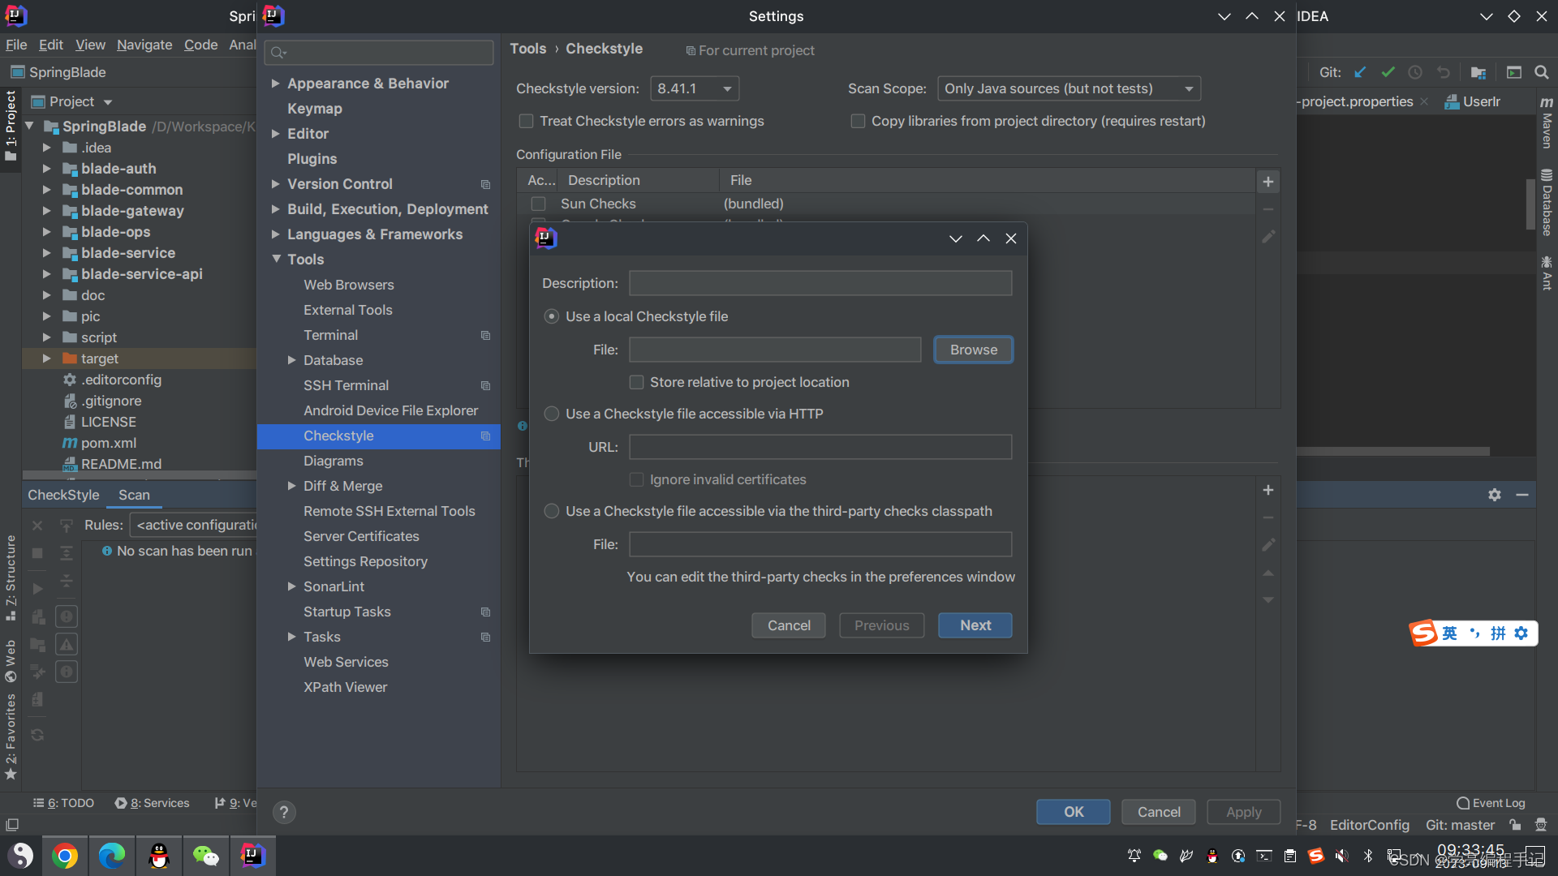
Task: Focus the Settings search box
Action: click(379, 53)
